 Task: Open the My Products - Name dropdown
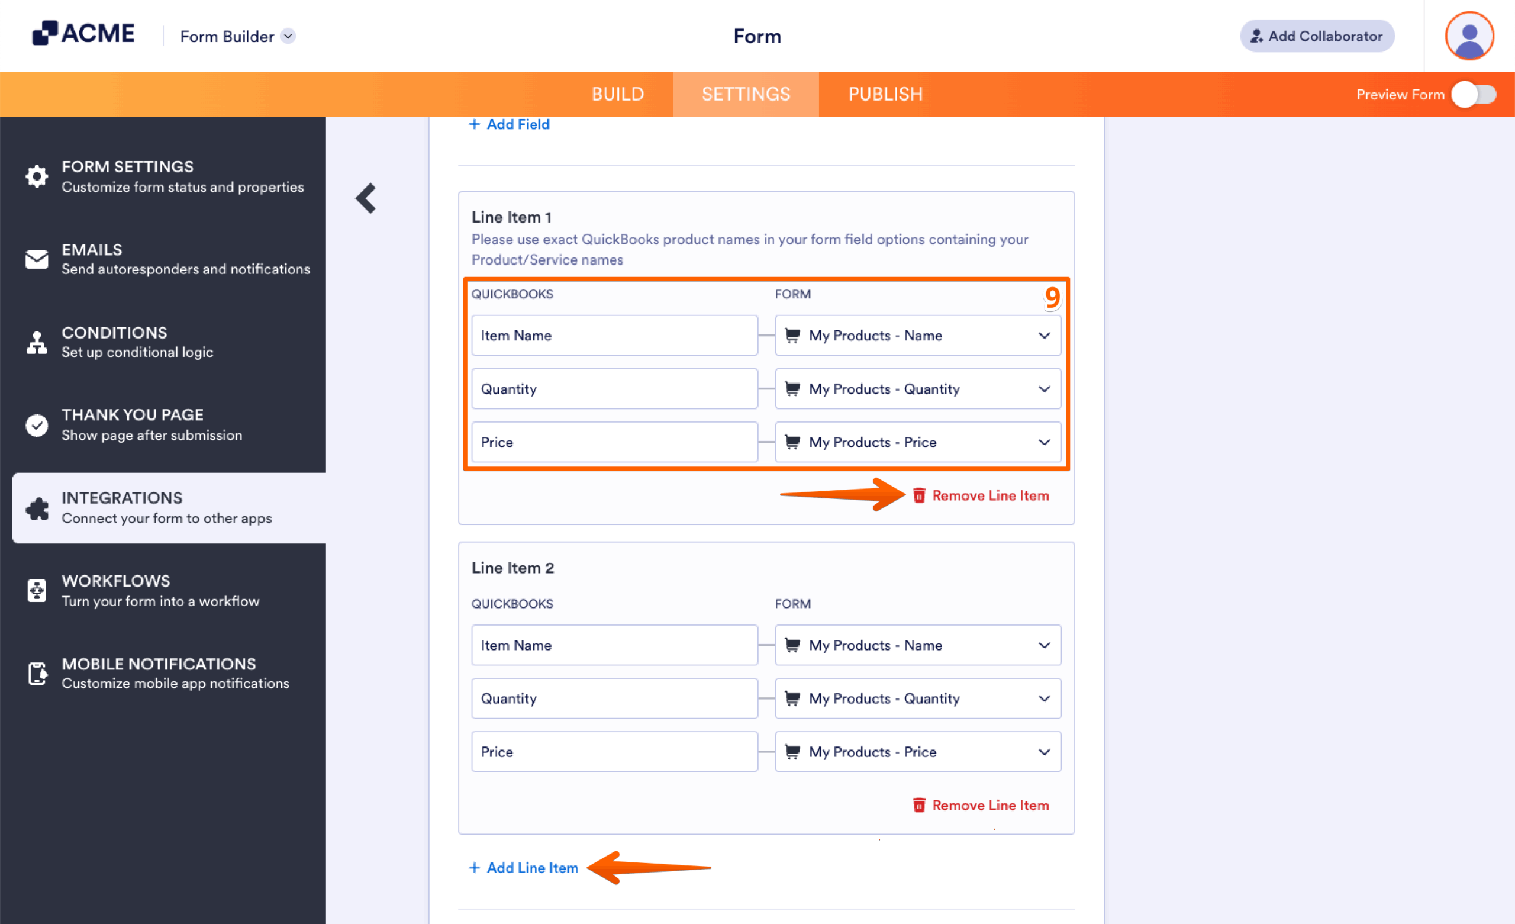(917, 335)
